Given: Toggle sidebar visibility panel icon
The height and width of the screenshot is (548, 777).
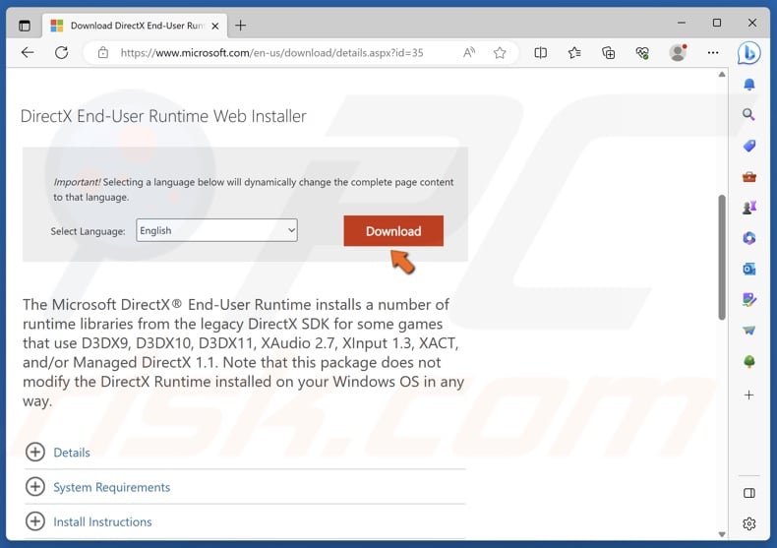Looking at the screenshot, I should [x=749, y=493].
